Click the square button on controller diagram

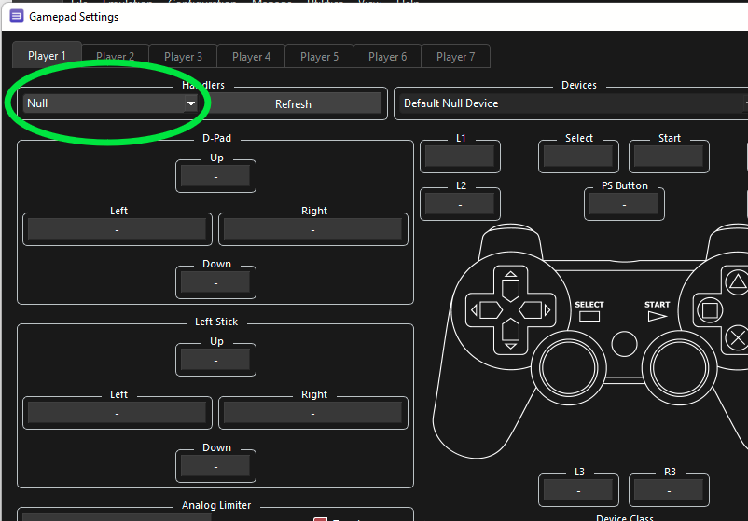(710, 310)
